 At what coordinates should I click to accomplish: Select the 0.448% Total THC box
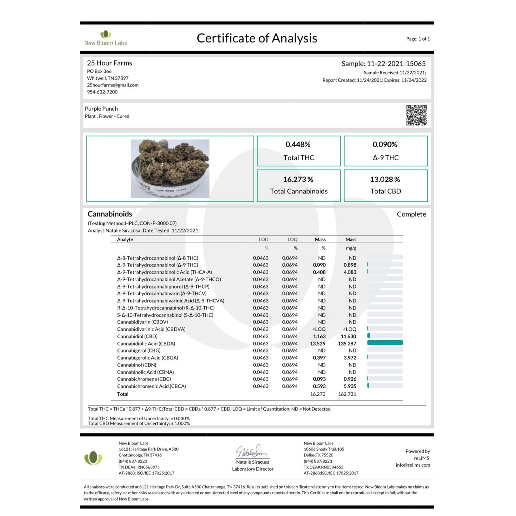coord(299,151)
